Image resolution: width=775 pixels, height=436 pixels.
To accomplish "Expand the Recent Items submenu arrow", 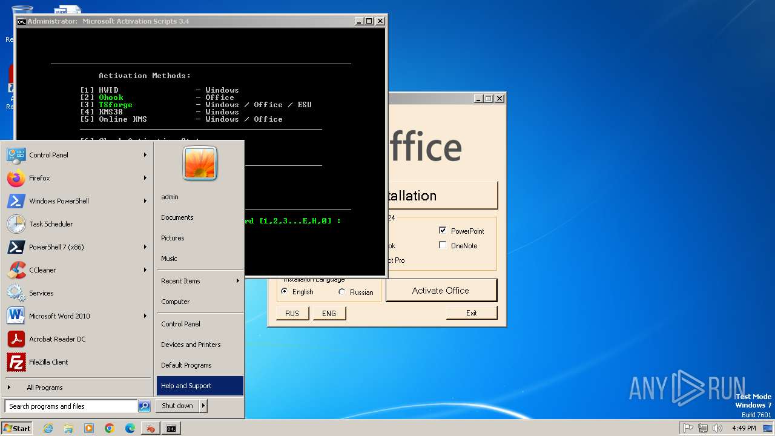I will point(237,281).
